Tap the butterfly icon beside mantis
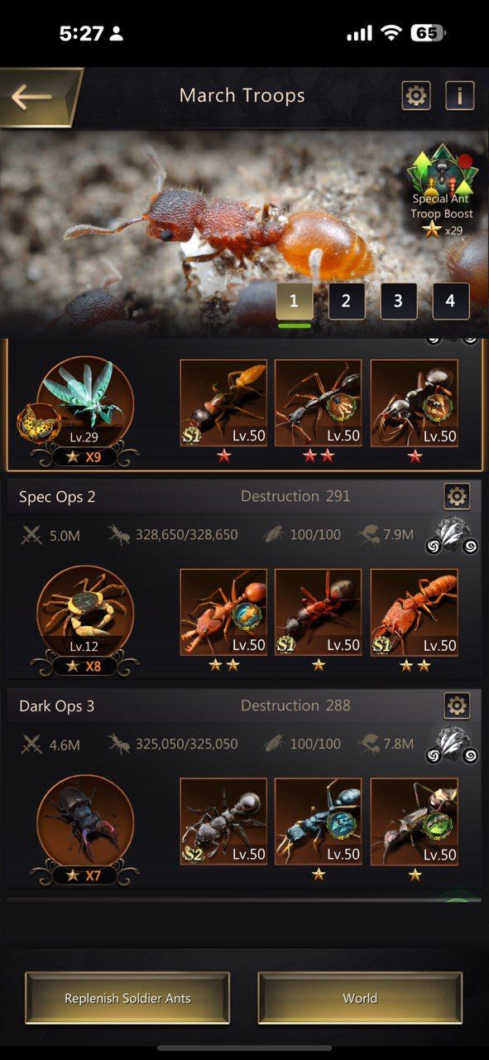This screenshot has width=489, height=1060. coord(37,422)
